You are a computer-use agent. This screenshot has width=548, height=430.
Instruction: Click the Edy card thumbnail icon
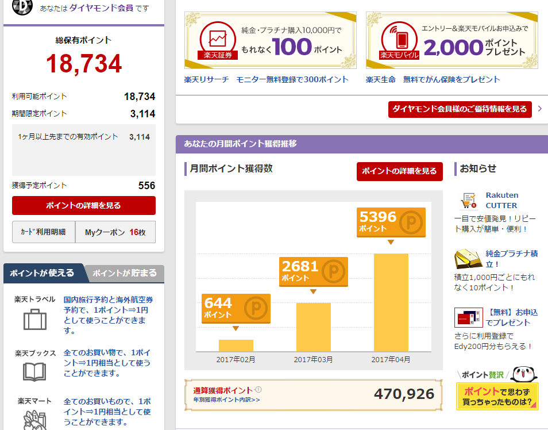point(468,317)
